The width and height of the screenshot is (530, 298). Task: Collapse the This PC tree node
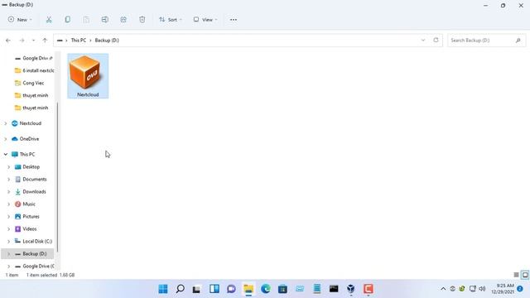tap(6, 155)
